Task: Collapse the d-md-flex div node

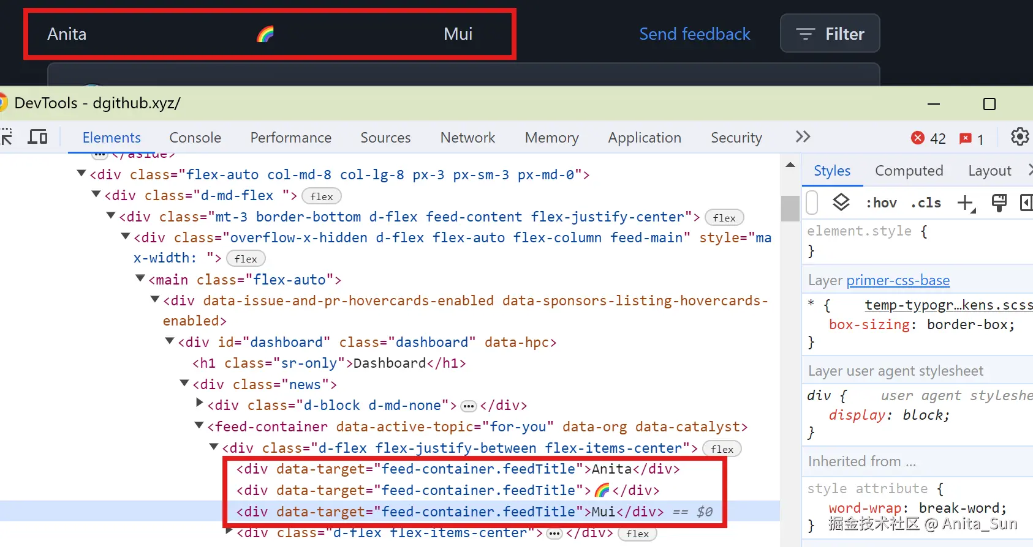Action: point(96,195)
